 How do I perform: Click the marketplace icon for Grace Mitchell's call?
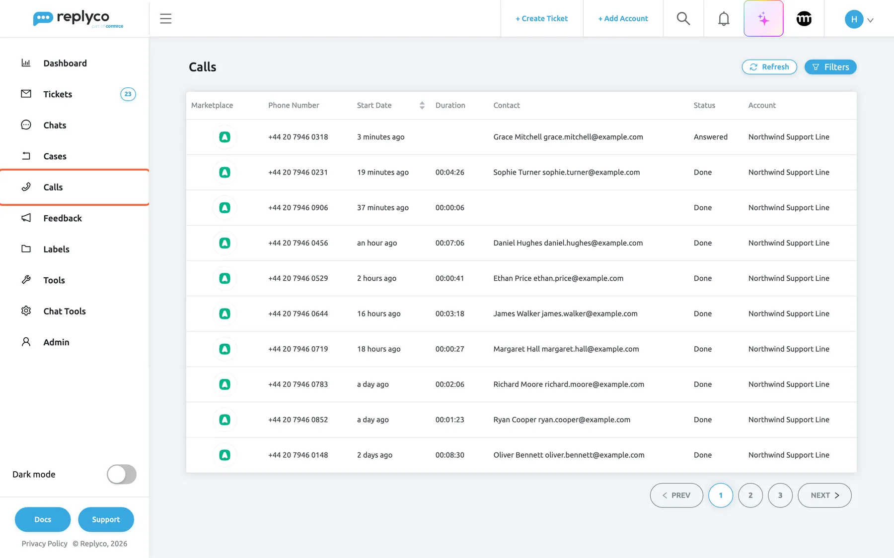click(224, 137)
